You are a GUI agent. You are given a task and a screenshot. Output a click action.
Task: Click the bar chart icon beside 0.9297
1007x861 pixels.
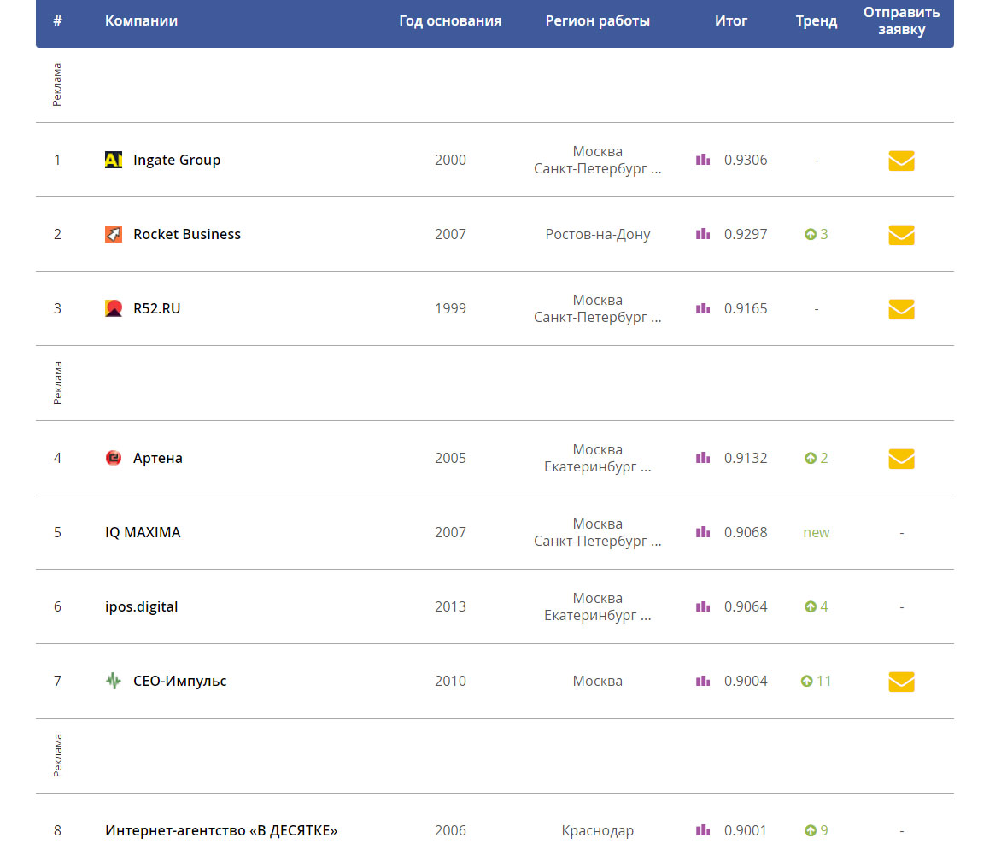click(703, 234)
